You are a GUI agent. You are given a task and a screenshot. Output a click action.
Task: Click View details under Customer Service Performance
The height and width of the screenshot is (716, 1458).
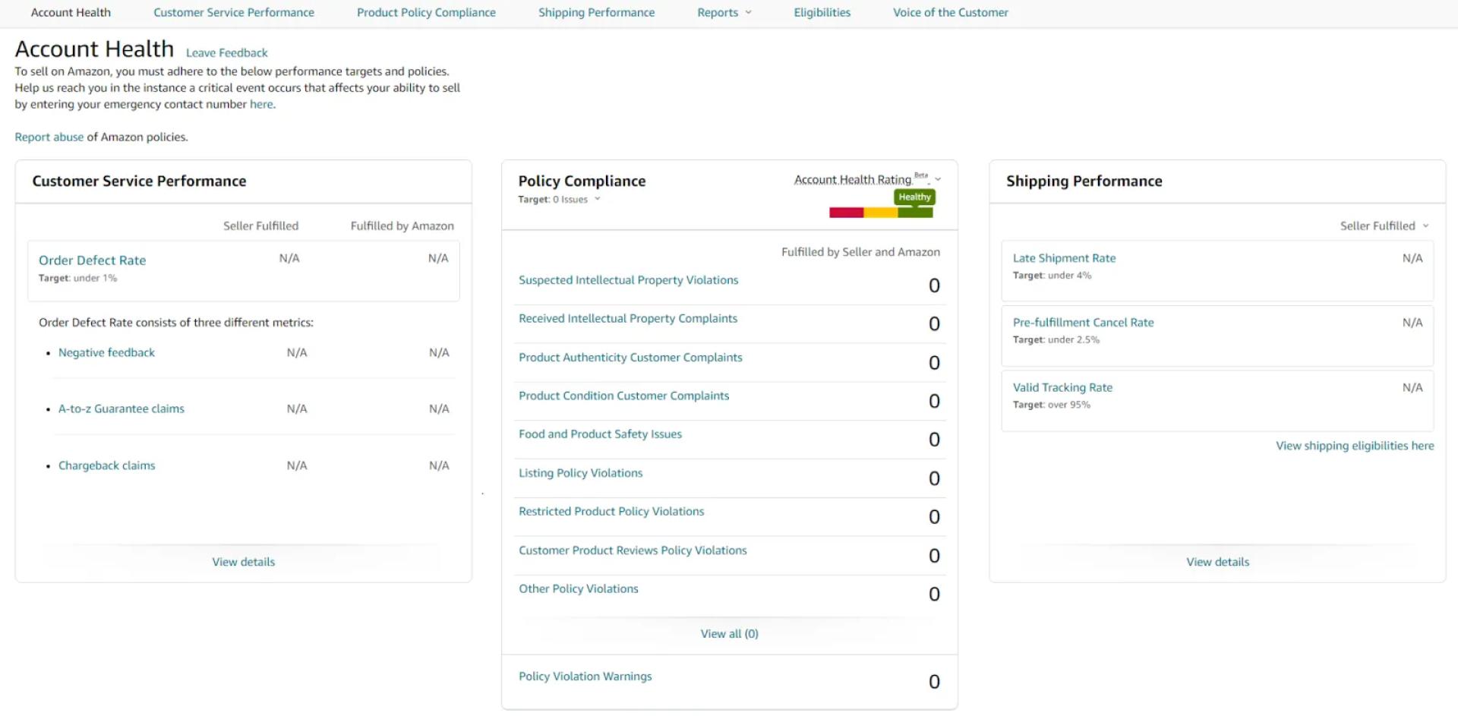tap(243, 562)
